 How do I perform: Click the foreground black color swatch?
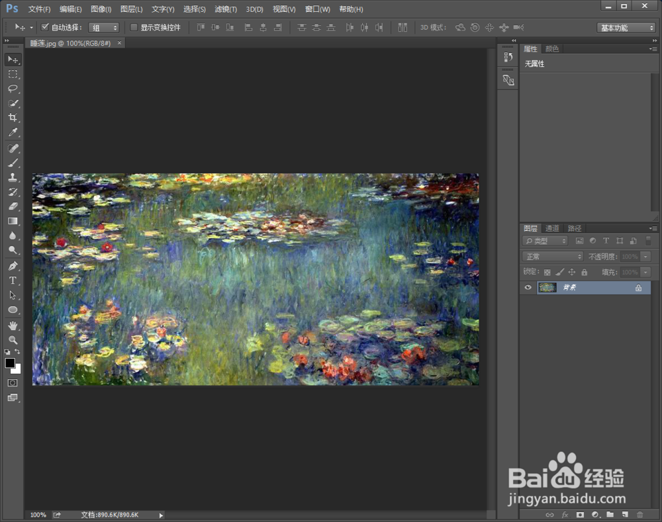[x=10, y=363]
